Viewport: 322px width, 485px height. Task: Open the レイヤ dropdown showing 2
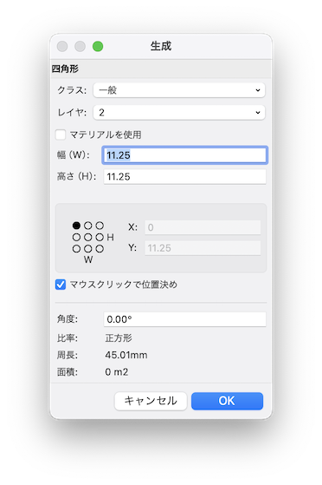(x=179, y=112)
